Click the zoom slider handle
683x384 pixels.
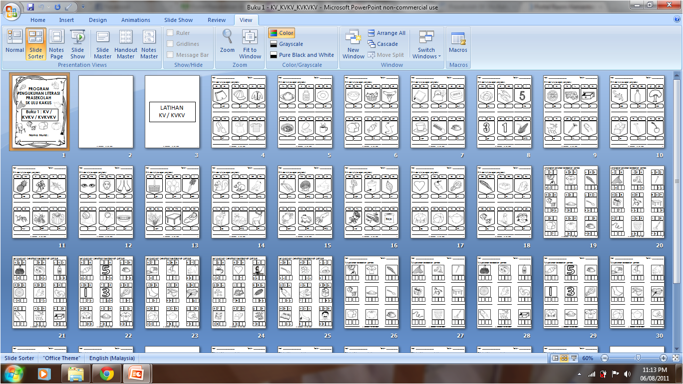(638, 358)
